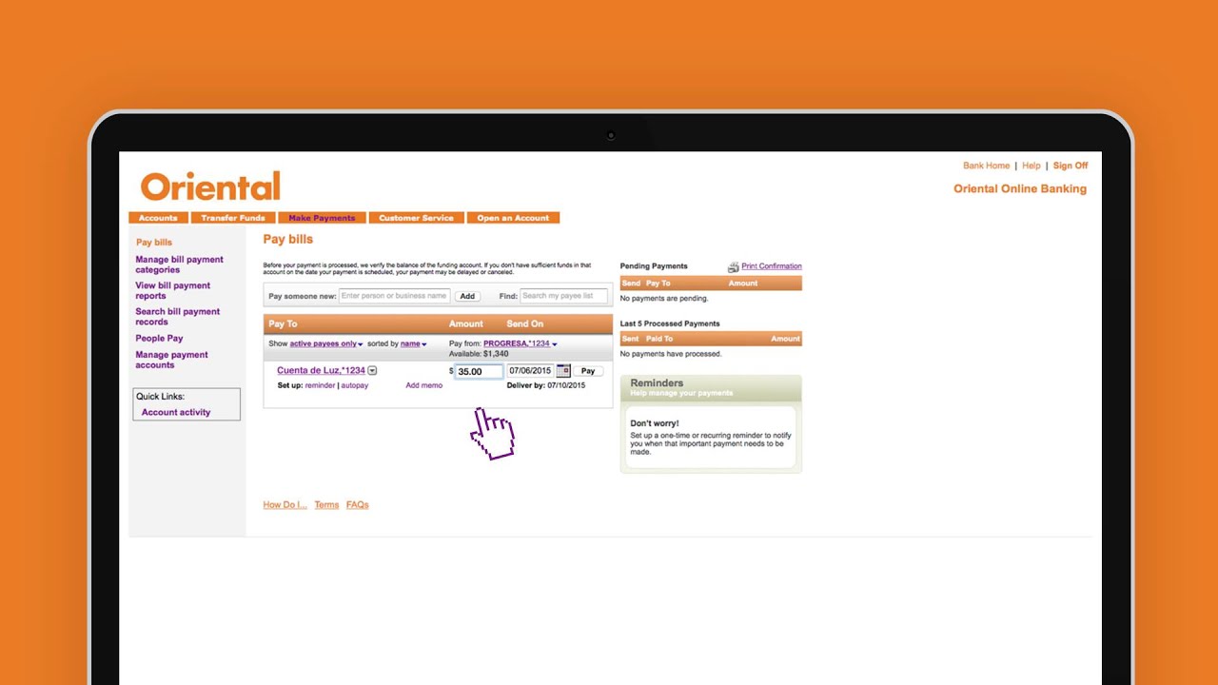Click the autopay setup link
The image size is (1218, 685).
click(x=355, y=385)
